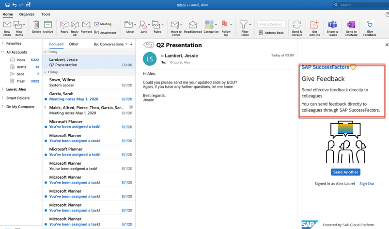Switch to the Other inbox tab
The height and width of the screenshot is (229, 389).
coord(74,44)
